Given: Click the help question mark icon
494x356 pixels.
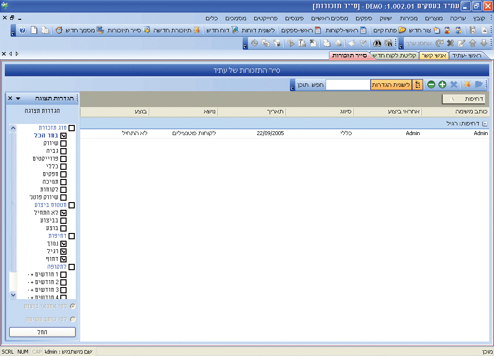Looking at the screenshot, I should 22,30.
